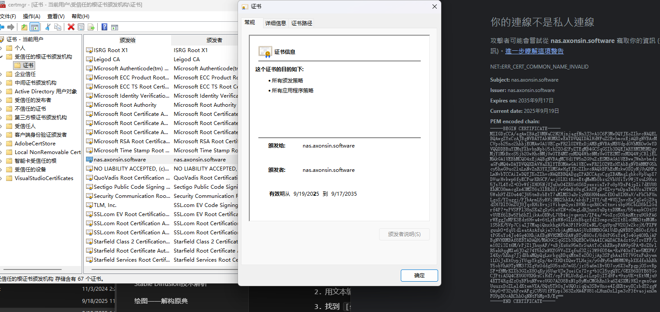Select Microsoft RSA Root Certificate row
The height and width of the screenshot is (312, 660).
(x=162, y=141)
